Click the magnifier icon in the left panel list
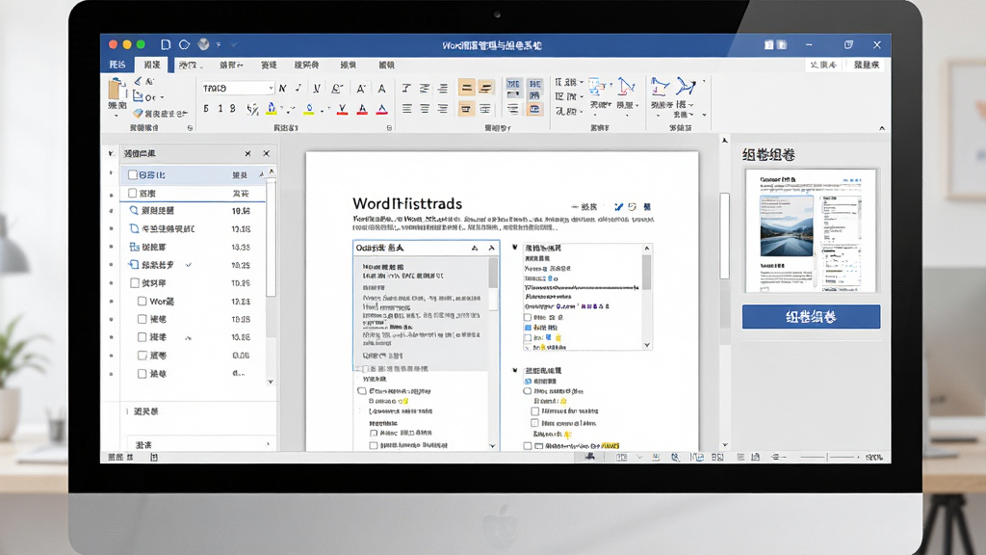This screenshot has height=555, width=986. coord(133,210)
